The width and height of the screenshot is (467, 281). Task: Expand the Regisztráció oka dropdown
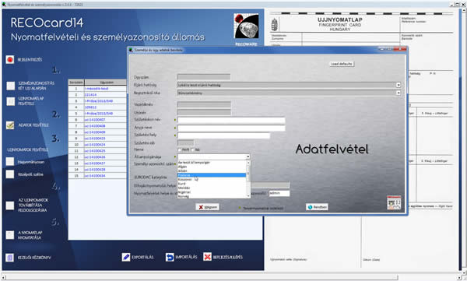click(x=399, y=93)
